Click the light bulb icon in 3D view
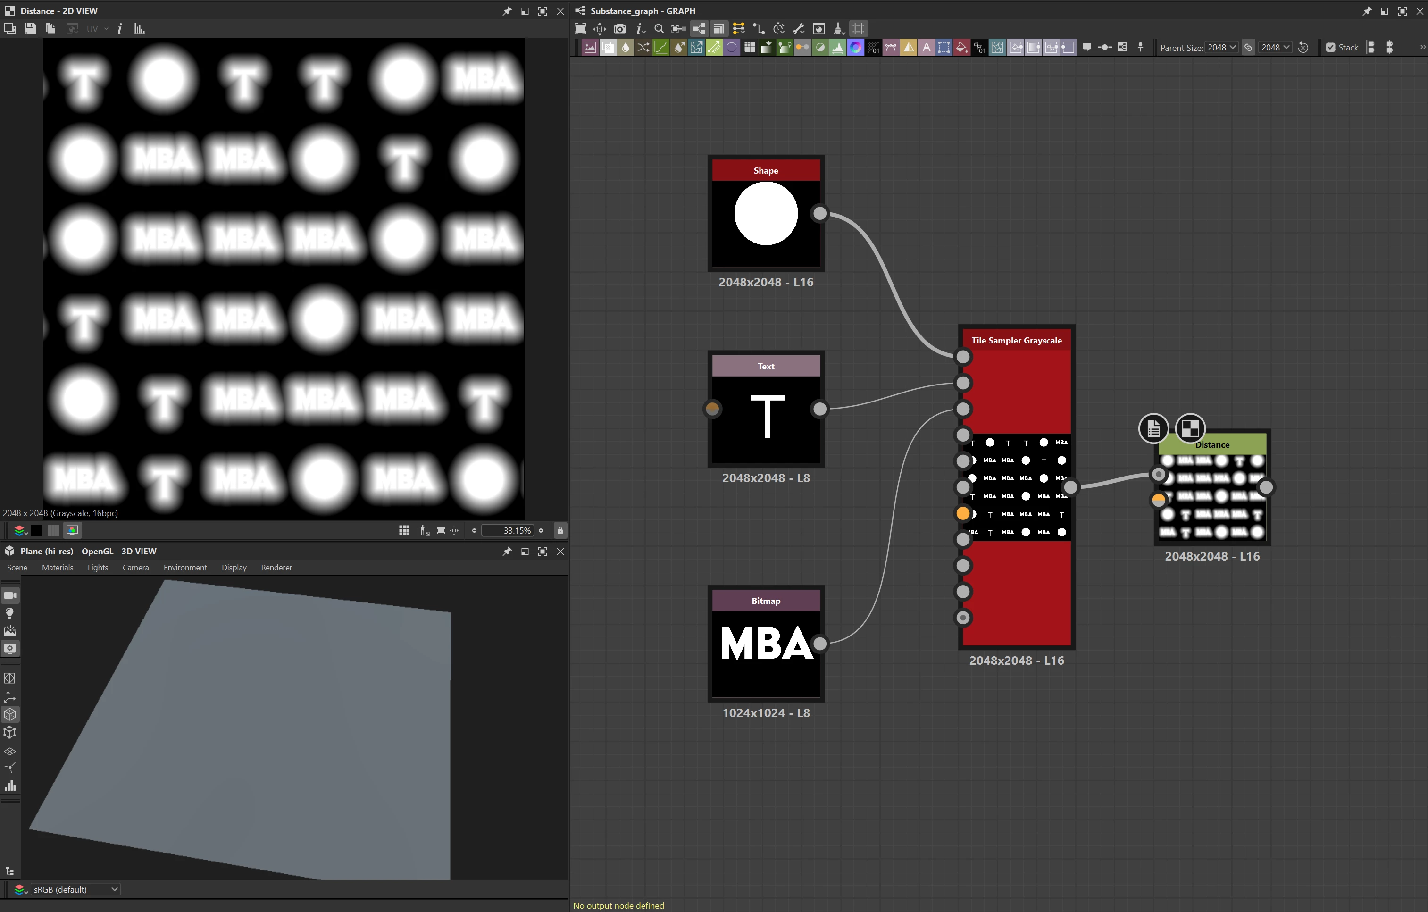Screen dimensions: 1428x912 pos(10,613)
